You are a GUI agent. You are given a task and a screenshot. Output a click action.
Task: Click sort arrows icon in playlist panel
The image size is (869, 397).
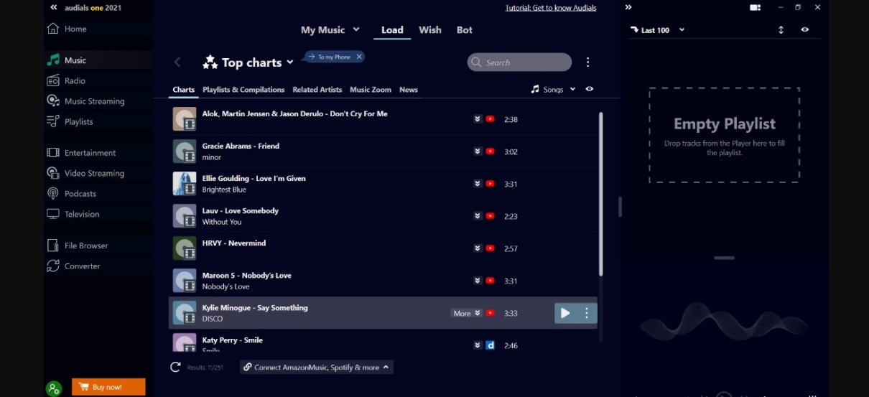click(781, 30)
